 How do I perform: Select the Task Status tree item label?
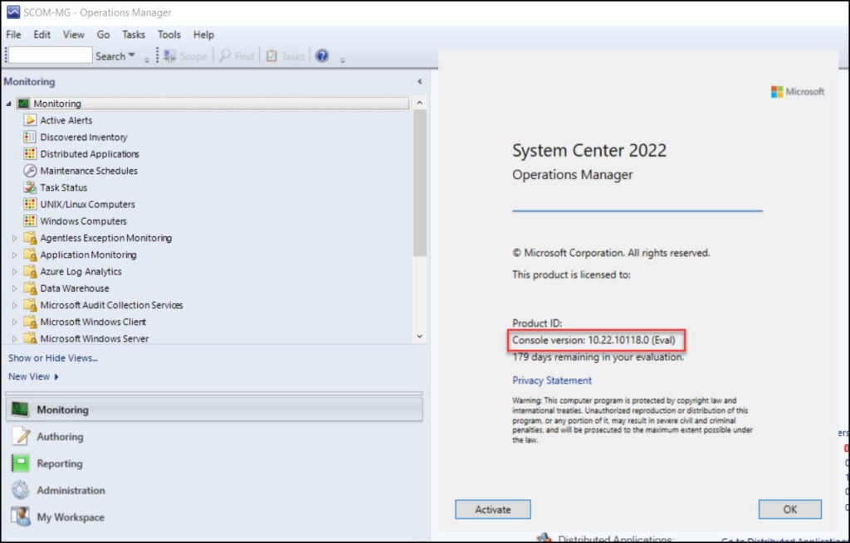[x=63, y=187]
